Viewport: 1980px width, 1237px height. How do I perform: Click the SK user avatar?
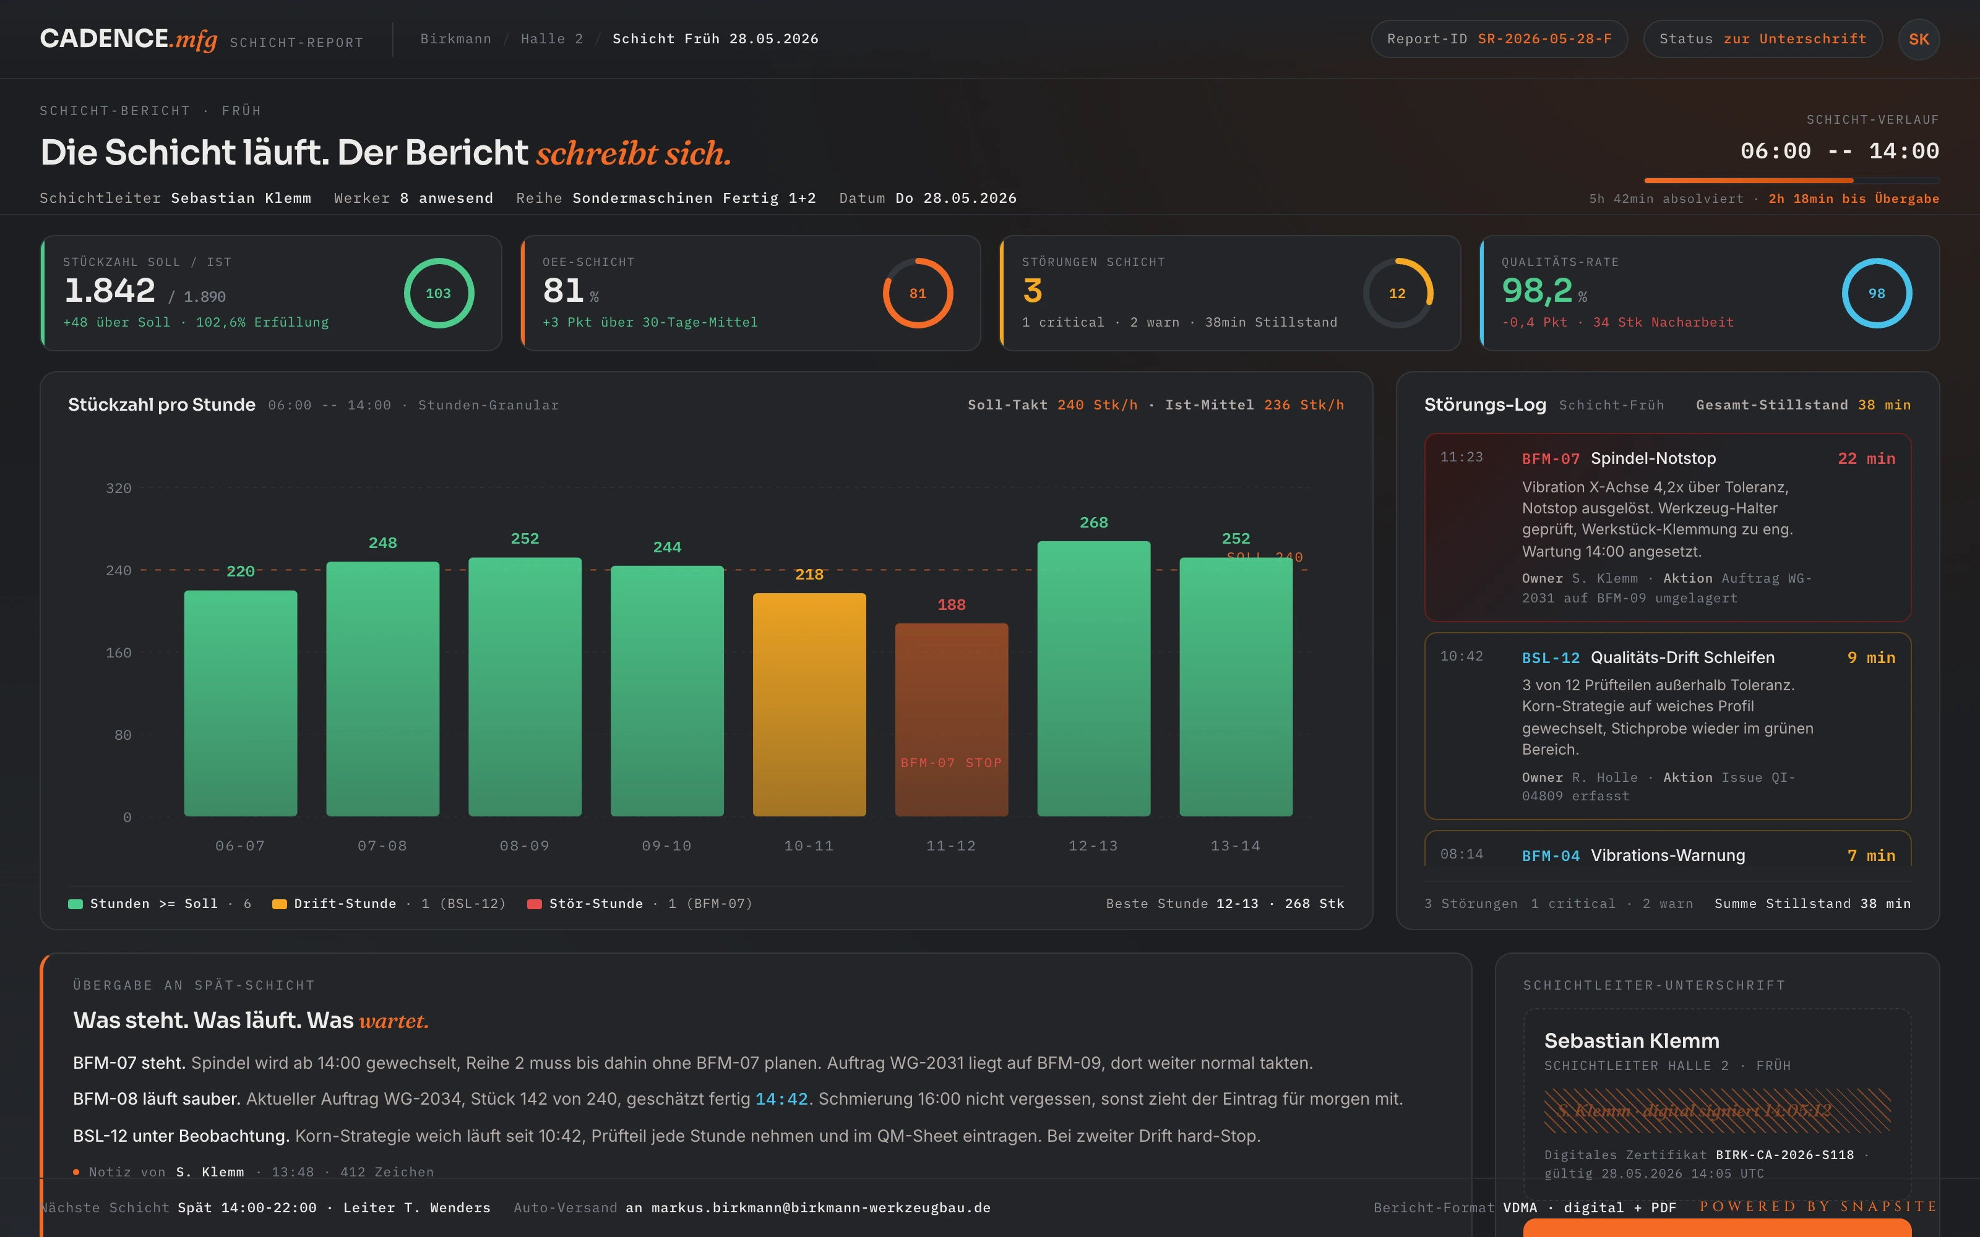tap(1919, 39)
